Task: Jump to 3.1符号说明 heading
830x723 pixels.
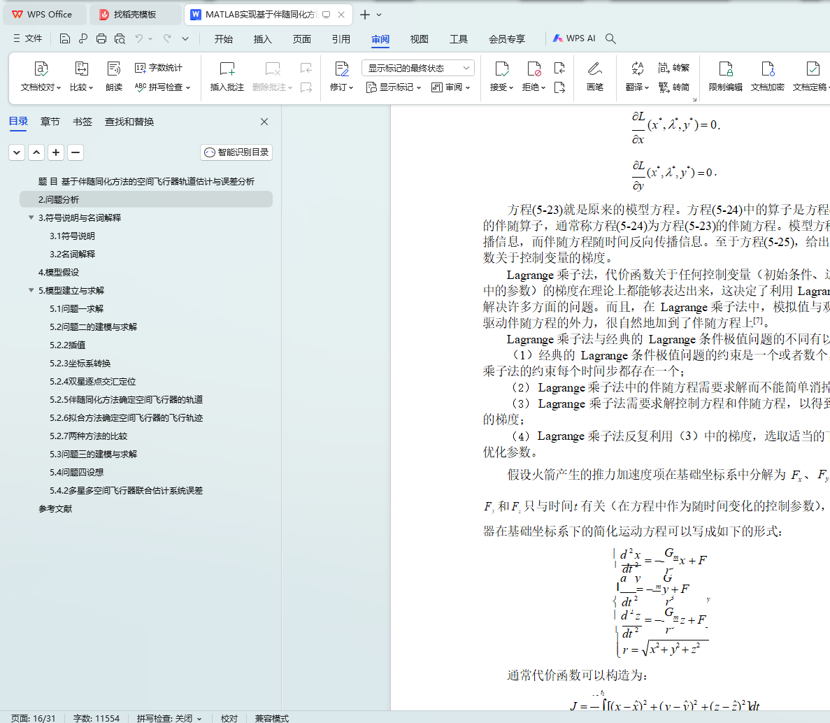Action: coord(73,236)
